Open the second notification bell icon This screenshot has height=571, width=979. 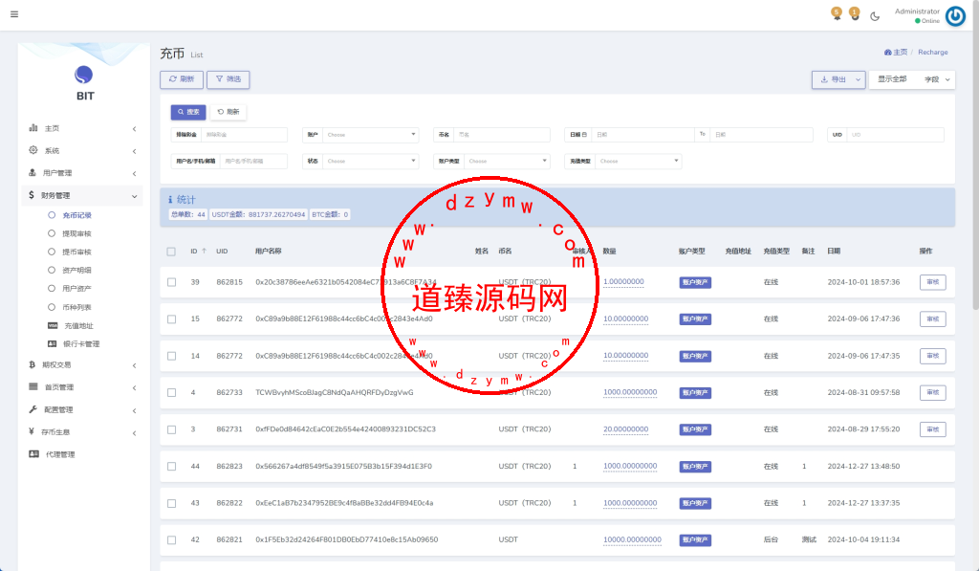coord(855,13)
